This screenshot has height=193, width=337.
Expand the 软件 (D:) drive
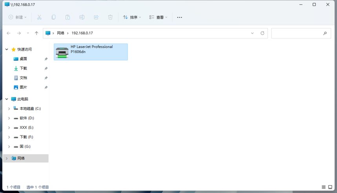tap(9, 118)
